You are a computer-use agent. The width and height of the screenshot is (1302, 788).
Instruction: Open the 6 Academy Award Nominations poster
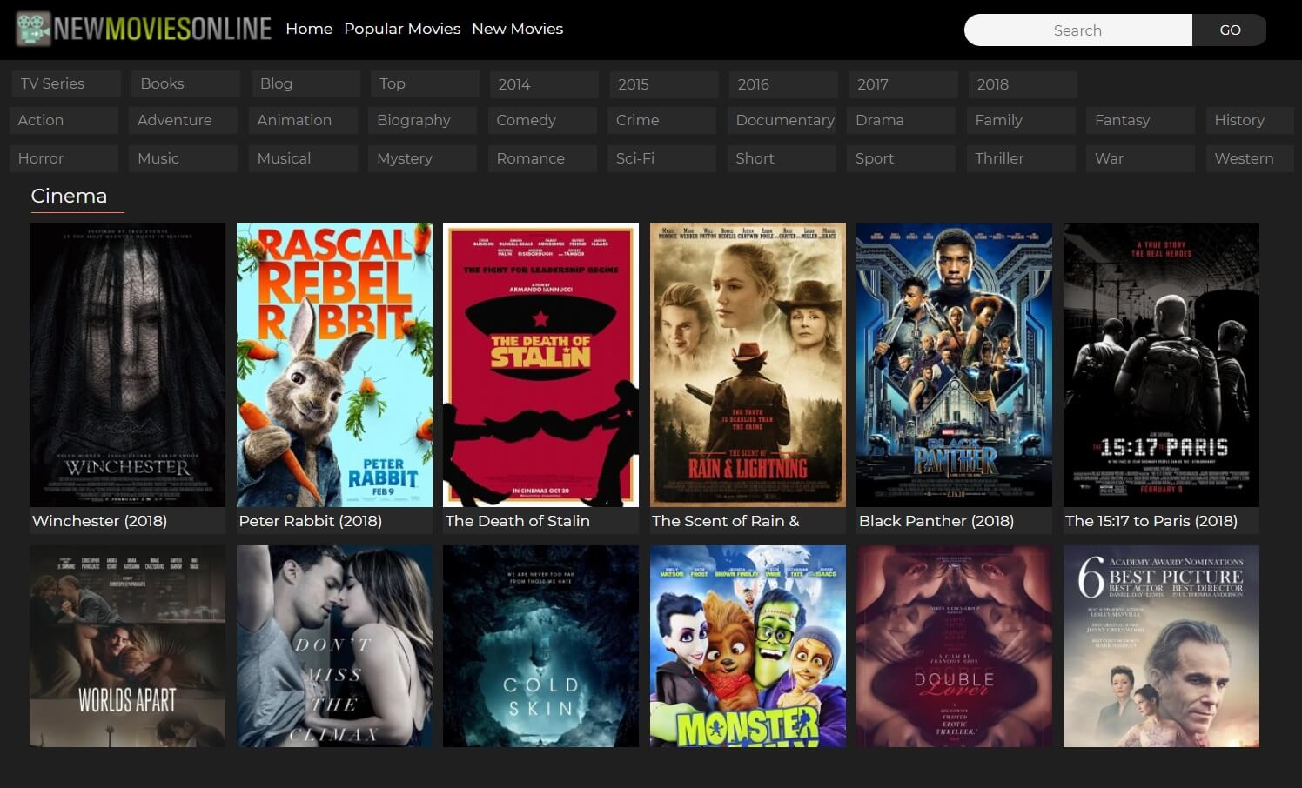tap(1161, 645)
